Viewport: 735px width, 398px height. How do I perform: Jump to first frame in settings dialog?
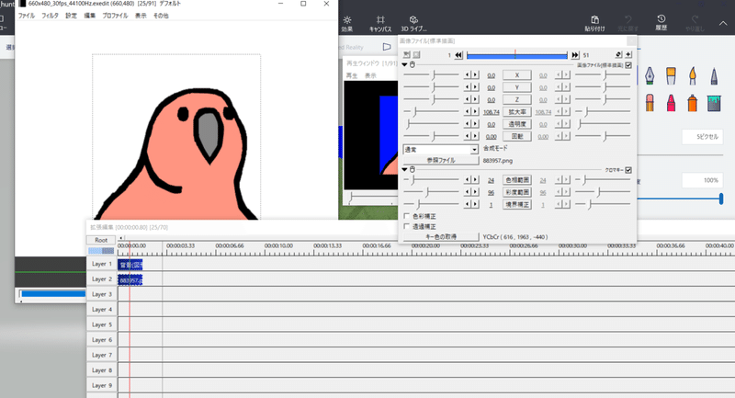click(458, 55)
